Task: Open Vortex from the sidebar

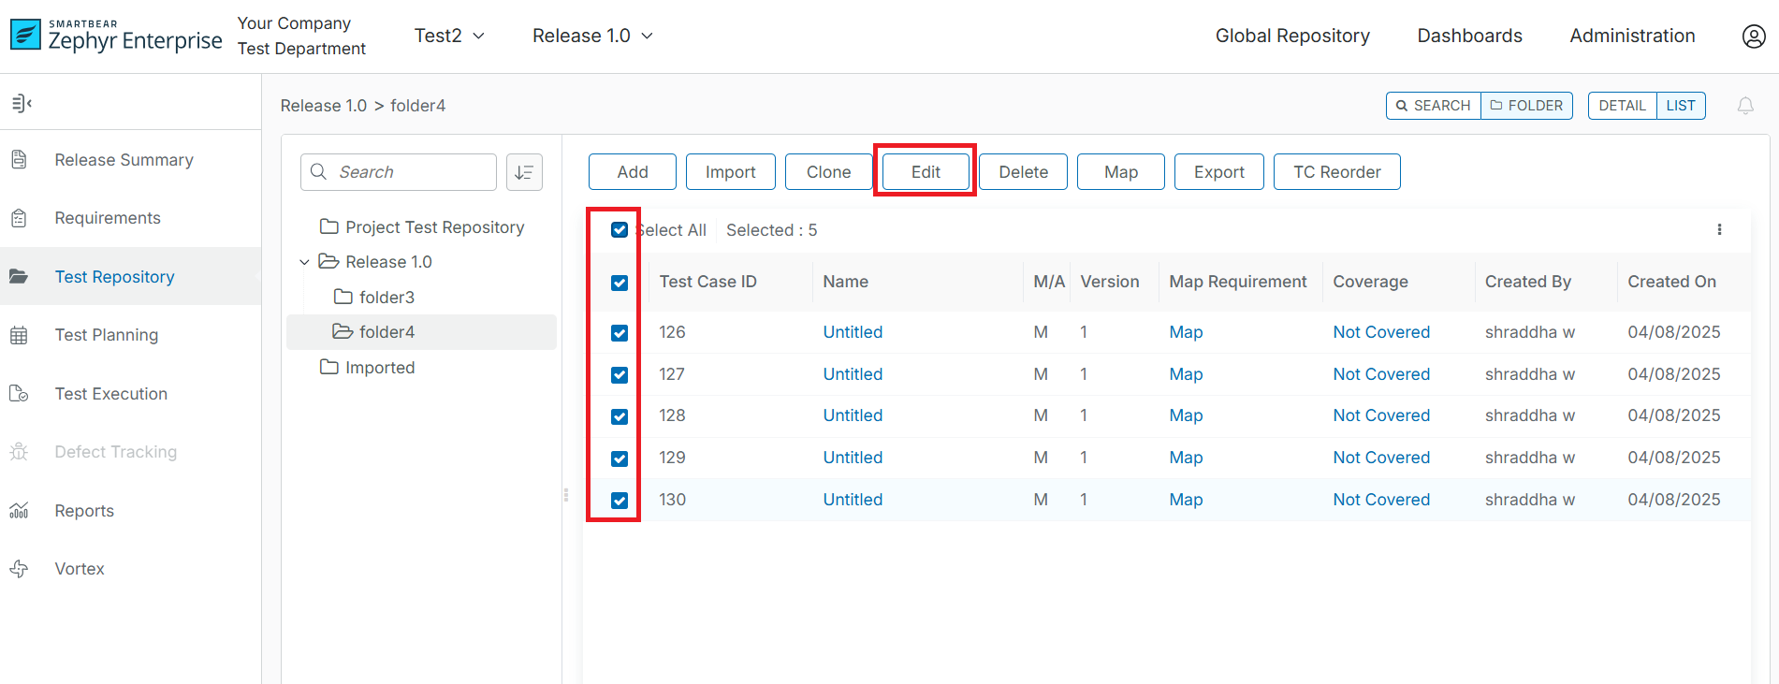Action: (80, 569)
